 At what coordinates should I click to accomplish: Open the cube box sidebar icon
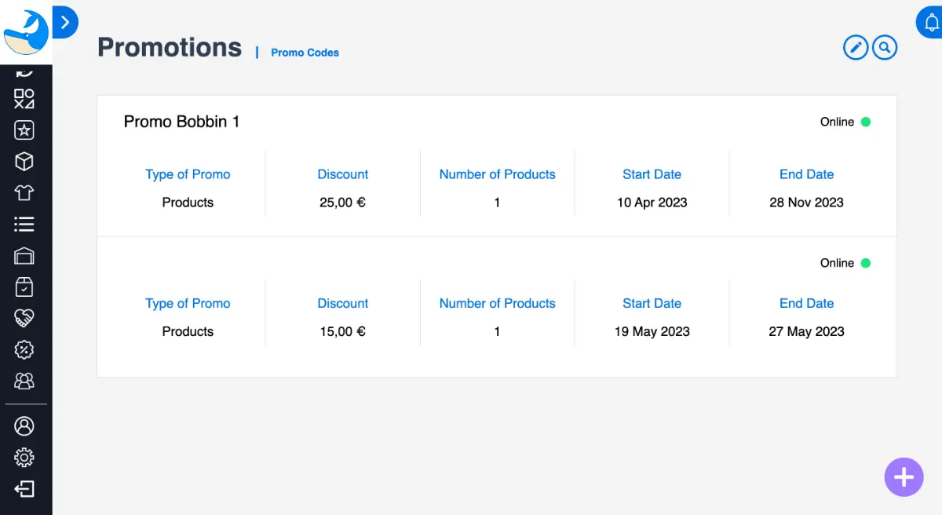[x=24, y=162]
